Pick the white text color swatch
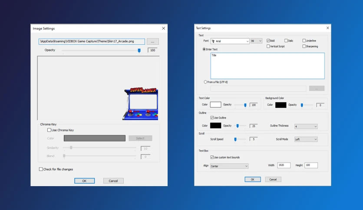 215,105
